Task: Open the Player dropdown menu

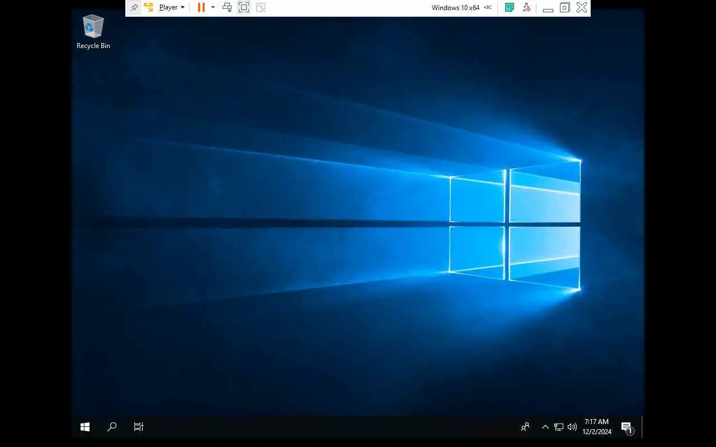Action: (x=172, y=7)
